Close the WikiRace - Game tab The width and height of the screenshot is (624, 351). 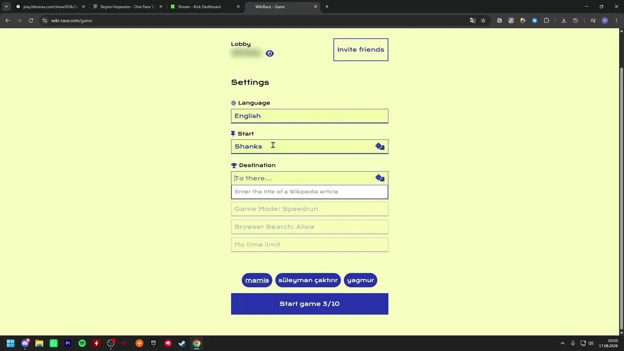click(315, 7)
